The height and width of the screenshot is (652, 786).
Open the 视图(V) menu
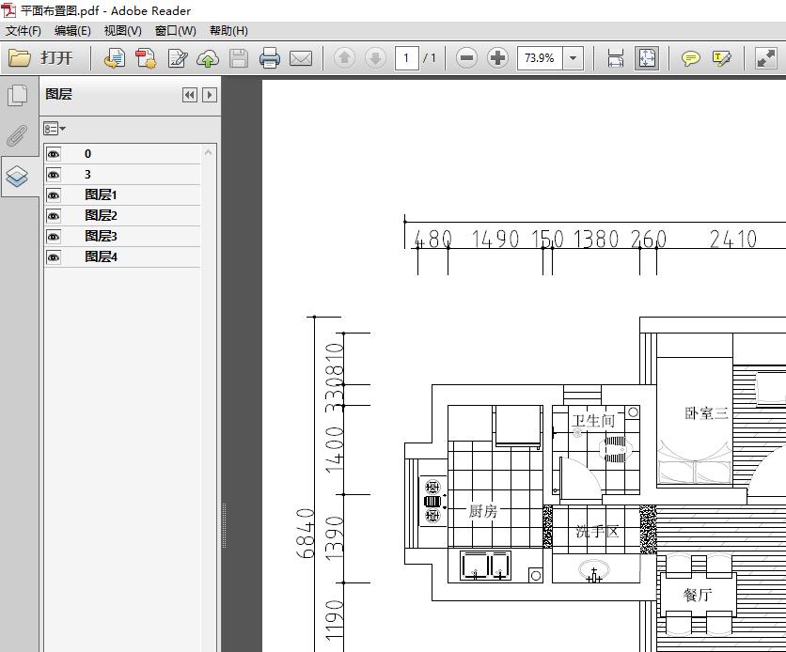[x=122, y=31]
